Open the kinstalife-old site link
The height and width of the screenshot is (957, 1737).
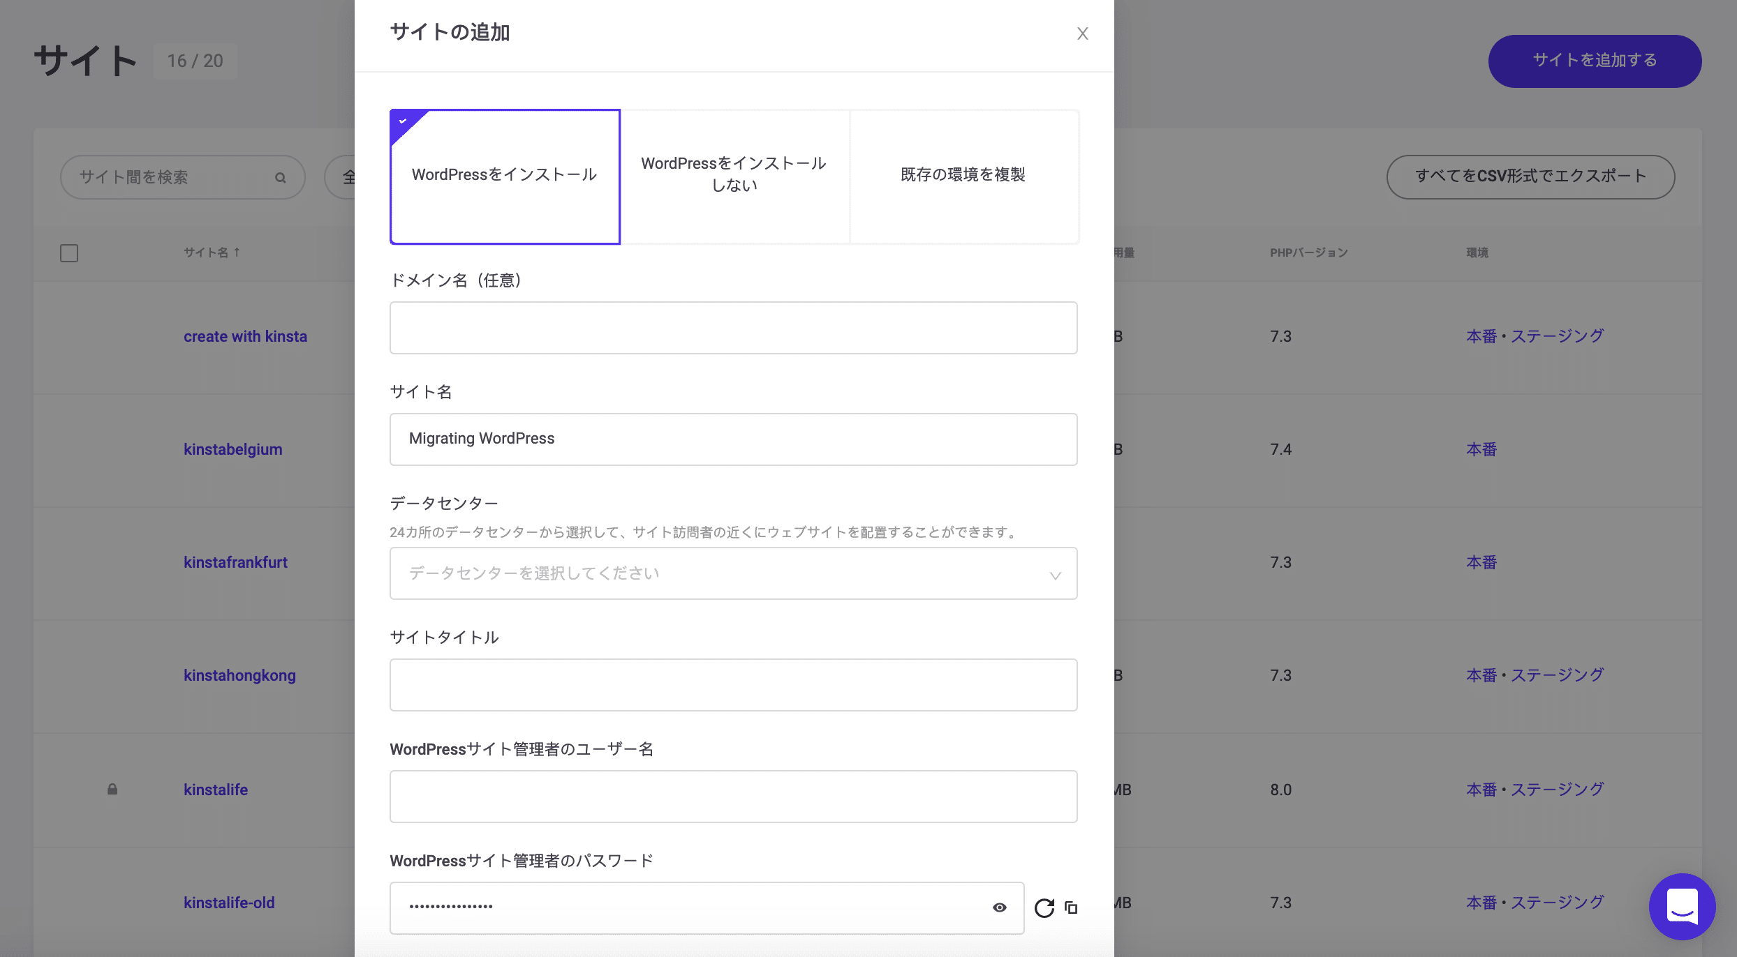229,903
